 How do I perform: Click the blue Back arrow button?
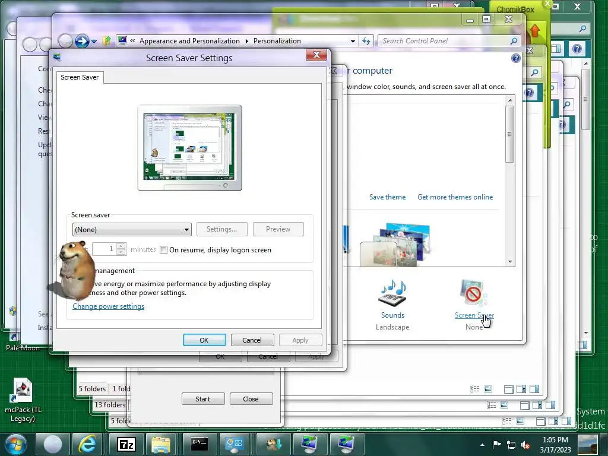82,41
